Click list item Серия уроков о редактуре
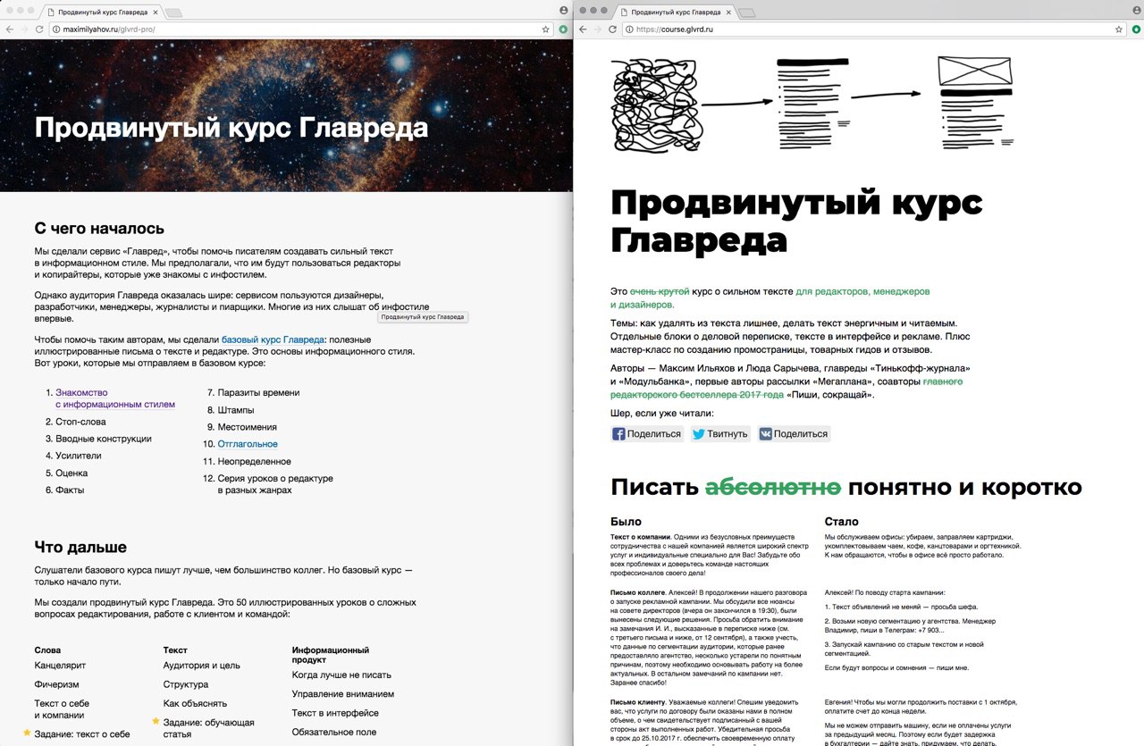The height and width of the screenshot is (746, 1144). tap(275, 484)
